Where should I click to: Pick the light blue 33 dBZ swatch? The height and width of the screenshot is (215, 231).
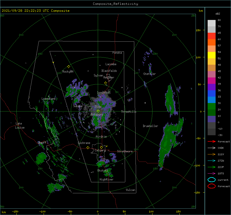pos(211,100)
